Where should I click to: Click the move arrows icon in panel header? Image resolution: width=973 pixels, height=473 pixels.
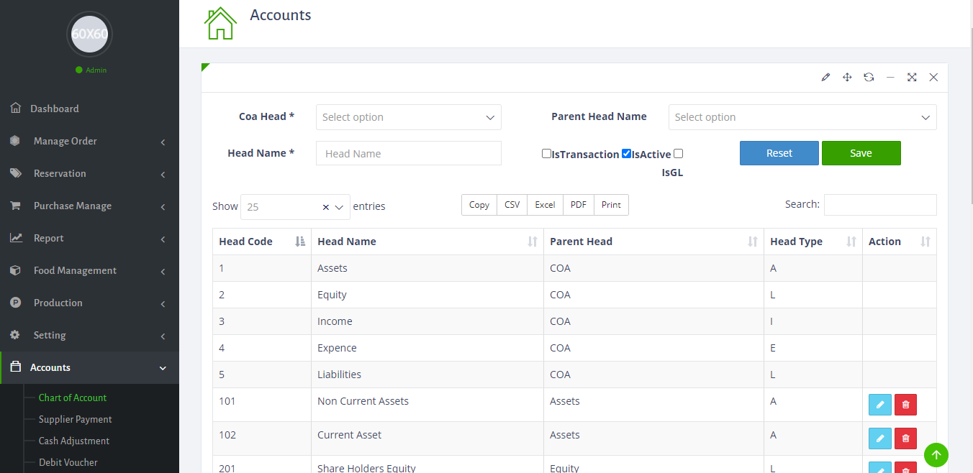click(x=847, y=78)
